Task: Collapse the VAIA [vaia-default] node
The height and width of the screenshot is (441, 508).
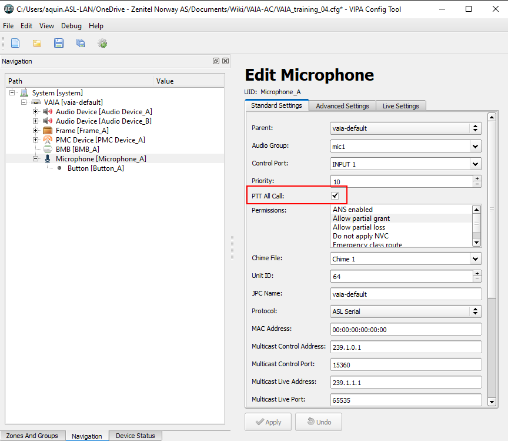Action: tap(24, 102)
